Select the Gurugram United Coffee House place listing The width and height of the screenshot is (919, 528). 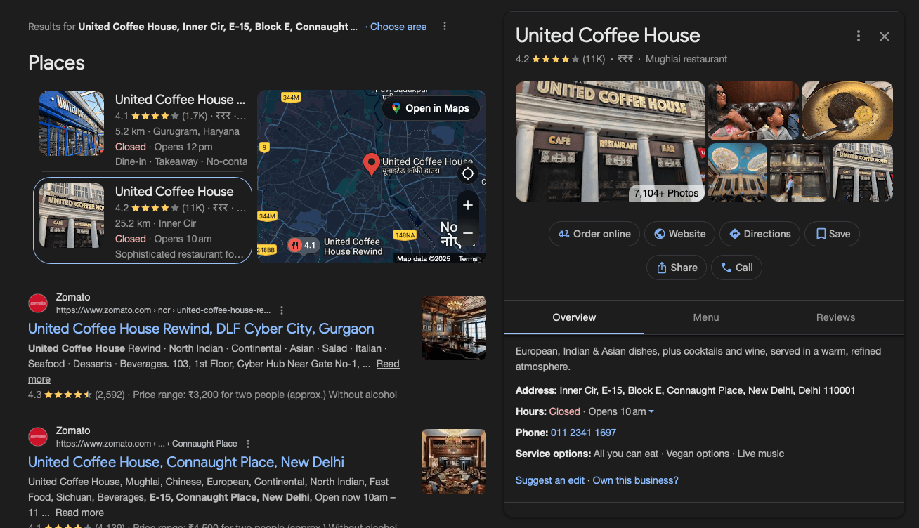click(x=143, y=129)
